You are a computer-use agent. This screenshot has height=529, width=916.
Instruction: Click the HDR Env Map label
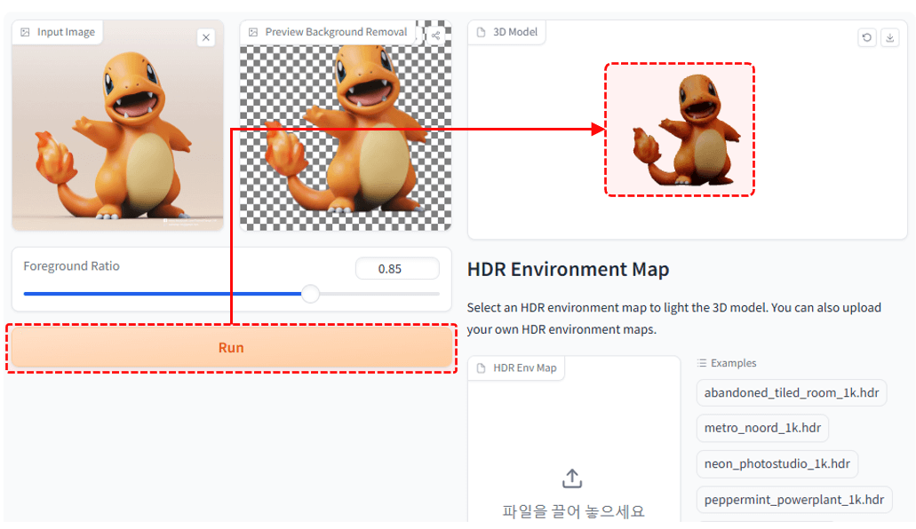(x=524, y=367)
